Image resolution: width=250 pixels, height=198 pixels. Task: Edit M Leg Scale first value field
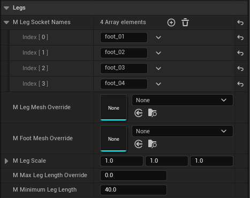pos(122,161)
